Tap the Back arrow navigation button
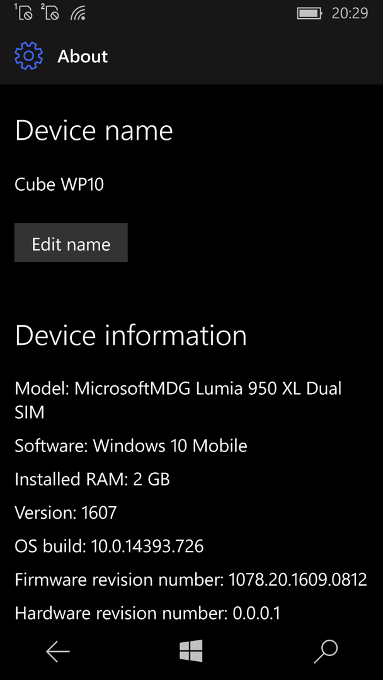This screenshot has width=383, height=680. click(58, 651)
